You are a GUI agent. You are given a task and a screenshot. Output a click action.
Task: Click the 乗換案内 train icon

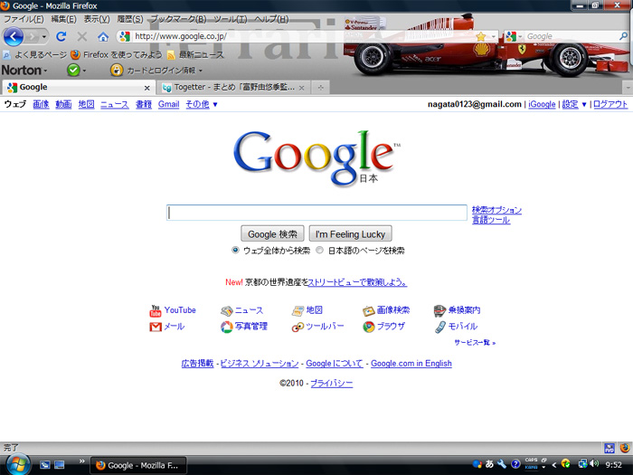439,310
